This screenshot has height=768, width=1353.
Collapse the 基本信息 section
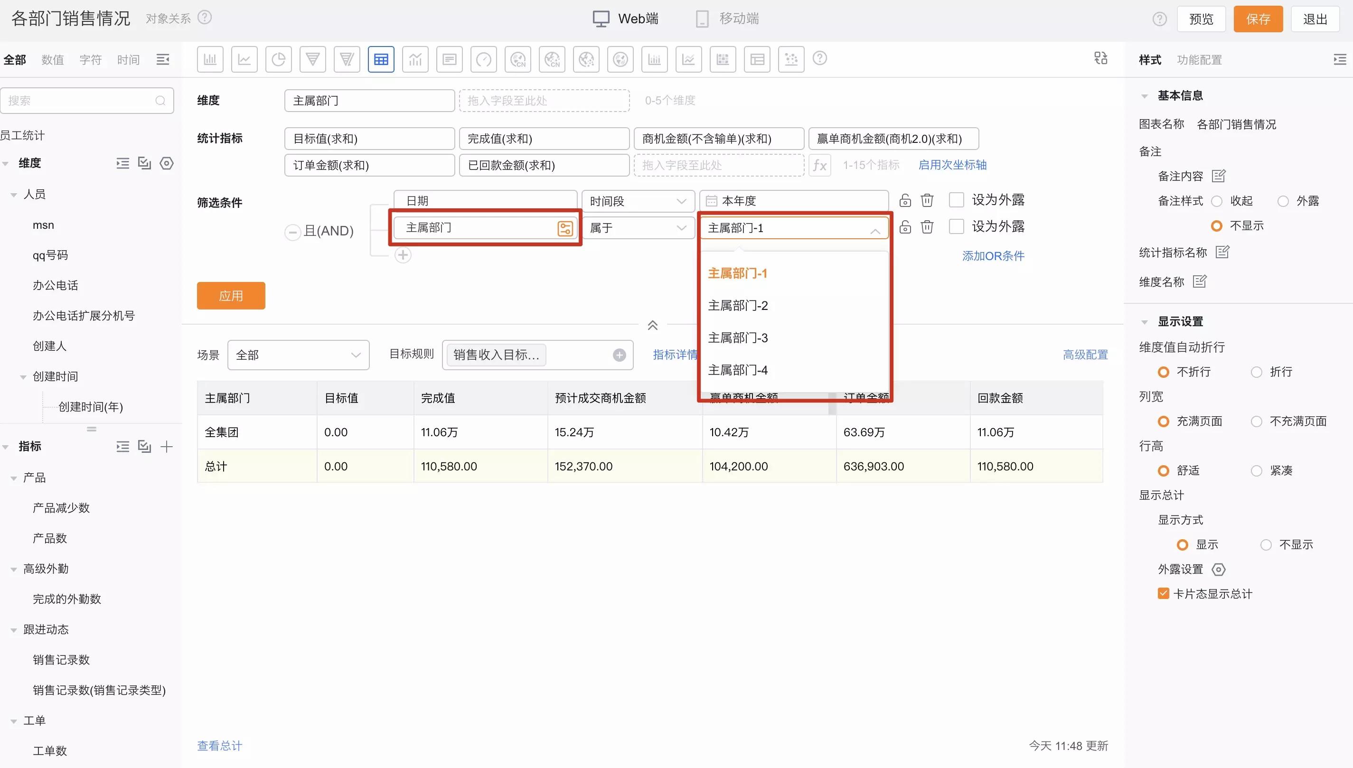(x=1144, y=96)
